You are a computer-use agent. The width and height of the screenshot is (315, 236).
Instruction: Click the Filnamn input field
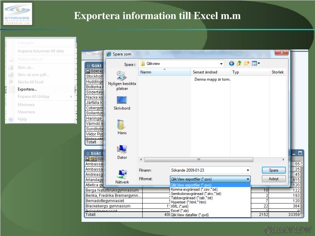210,170
